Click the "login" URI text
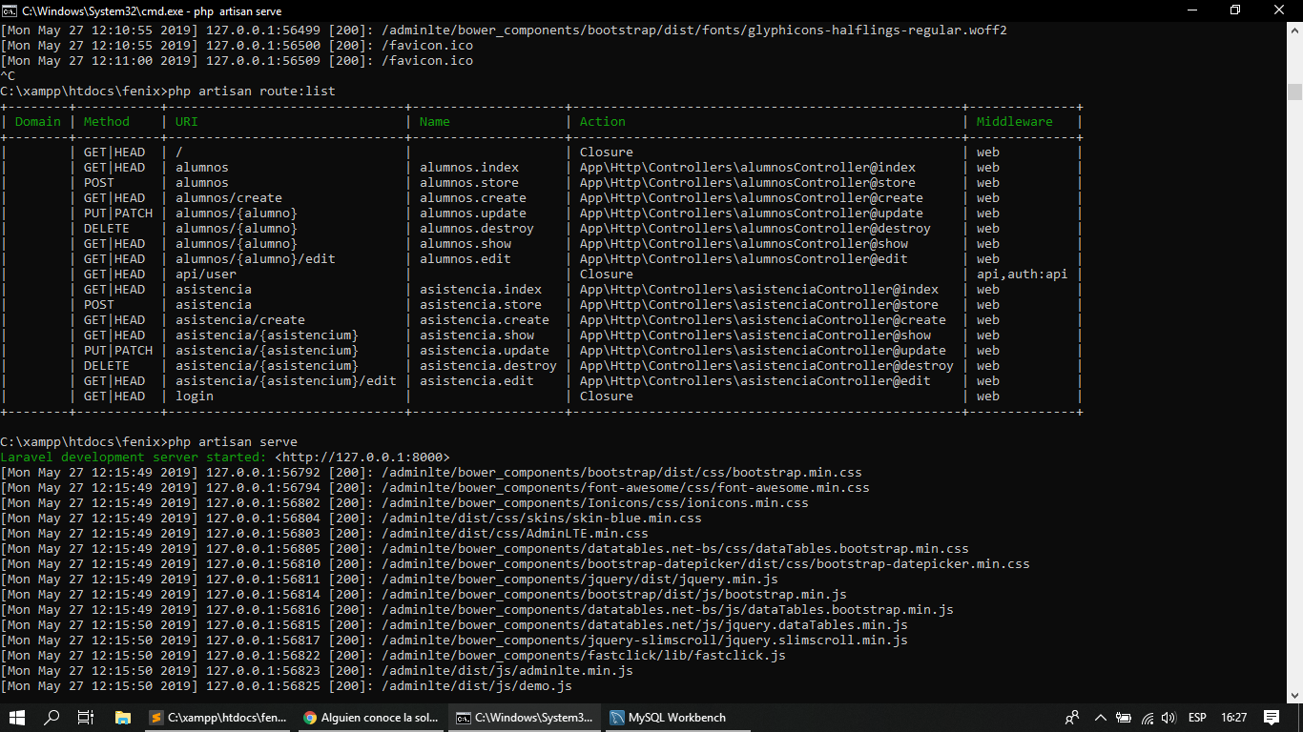Image resolution: width=1303 pixels, height=732 pixels. [195, 396]
